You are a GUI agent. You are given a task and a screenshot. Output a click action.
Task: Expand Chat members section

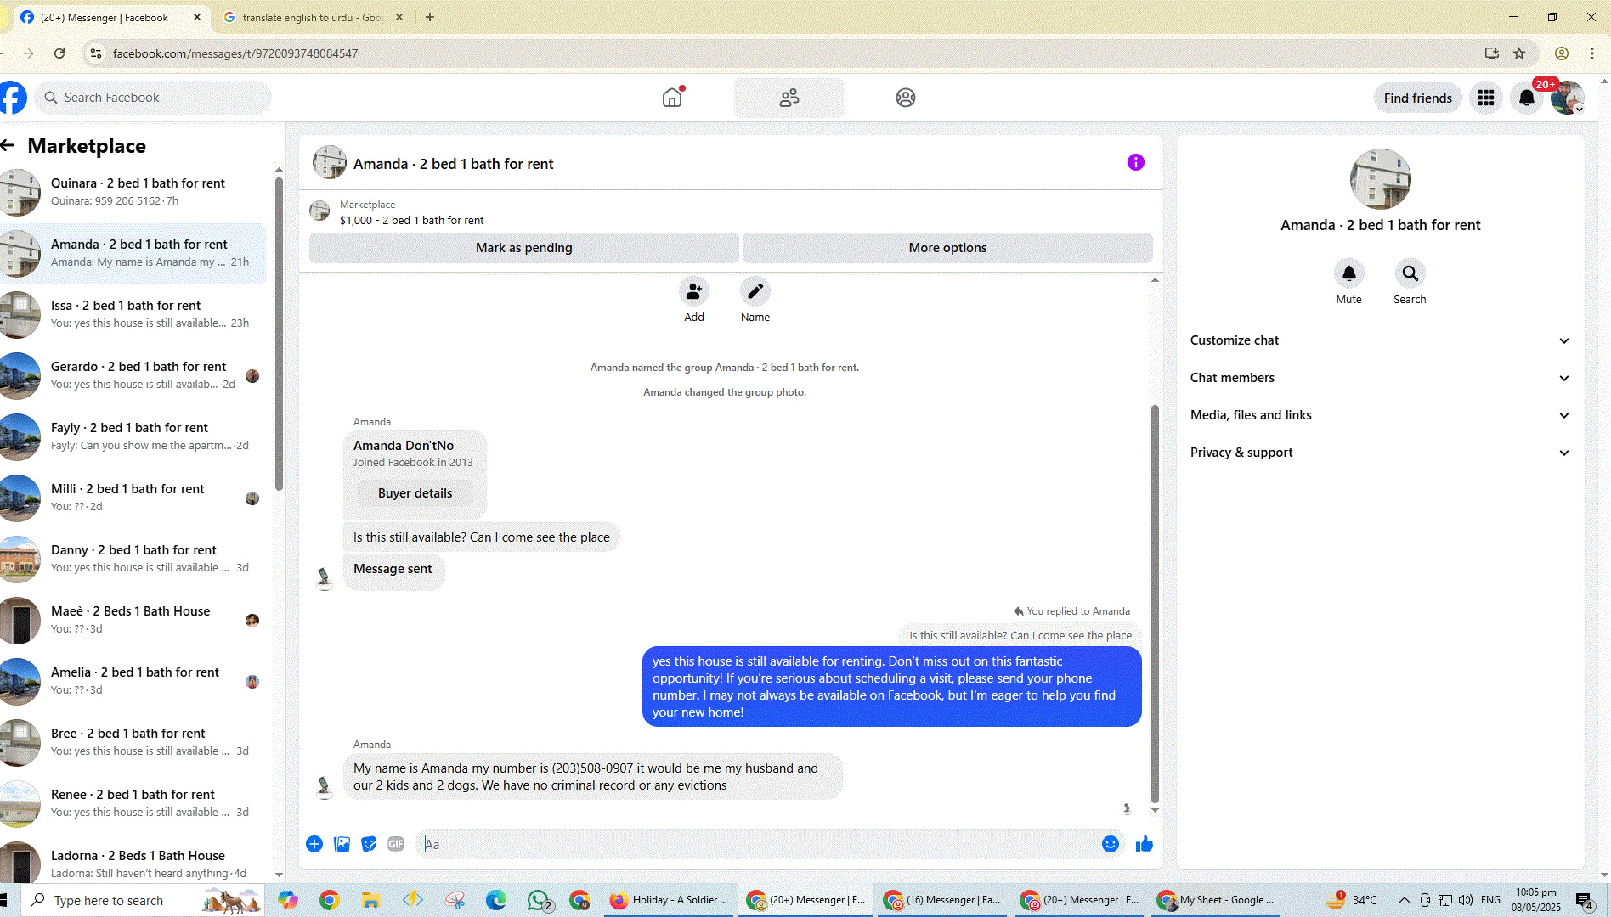[1380, 378]
